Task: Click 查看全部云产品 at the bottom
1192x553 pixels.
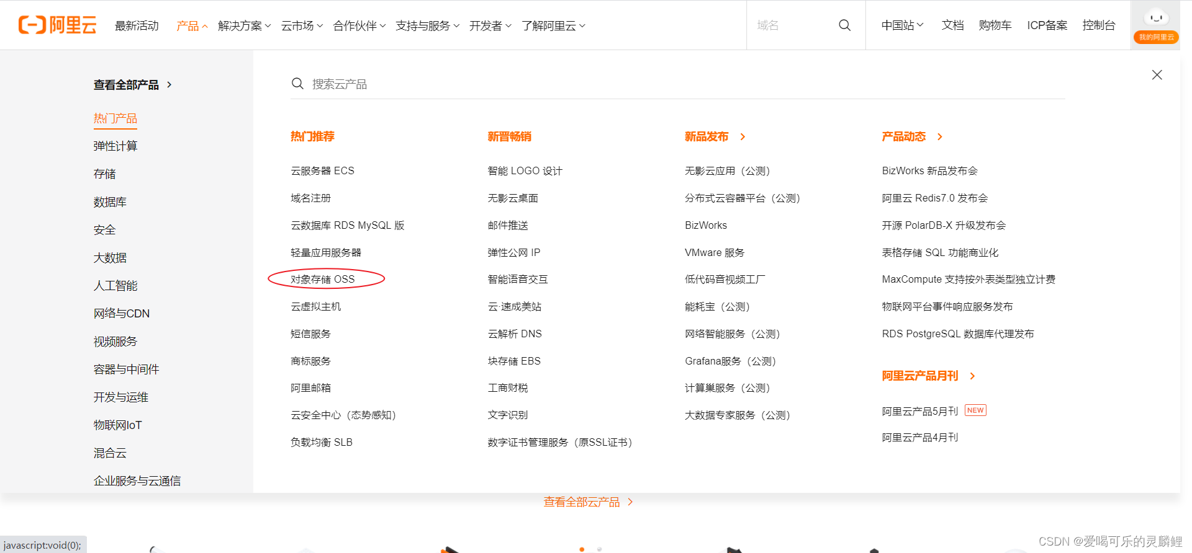Action: point(582,502)
